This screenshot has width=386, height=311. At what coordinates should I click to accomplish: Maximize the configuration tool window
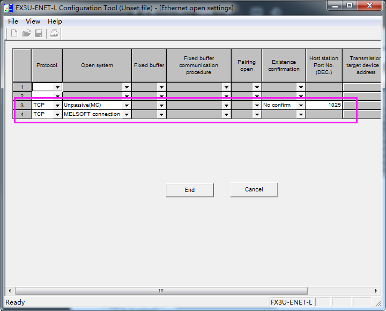click(350, 6)
